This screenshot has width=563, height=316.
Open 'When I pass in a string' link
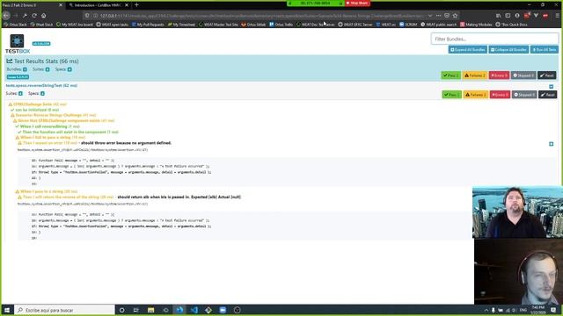point(49,191)
